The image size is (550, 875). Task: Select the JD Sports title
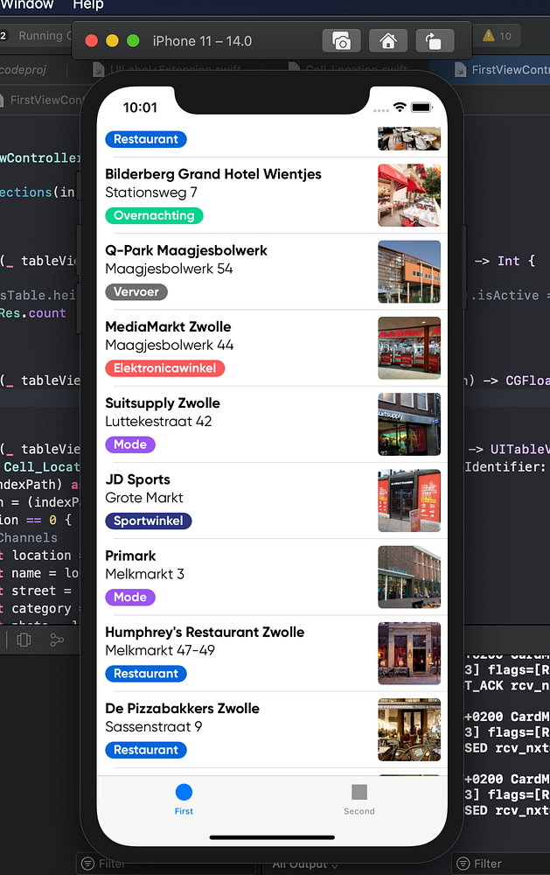(x=138, y=479)
